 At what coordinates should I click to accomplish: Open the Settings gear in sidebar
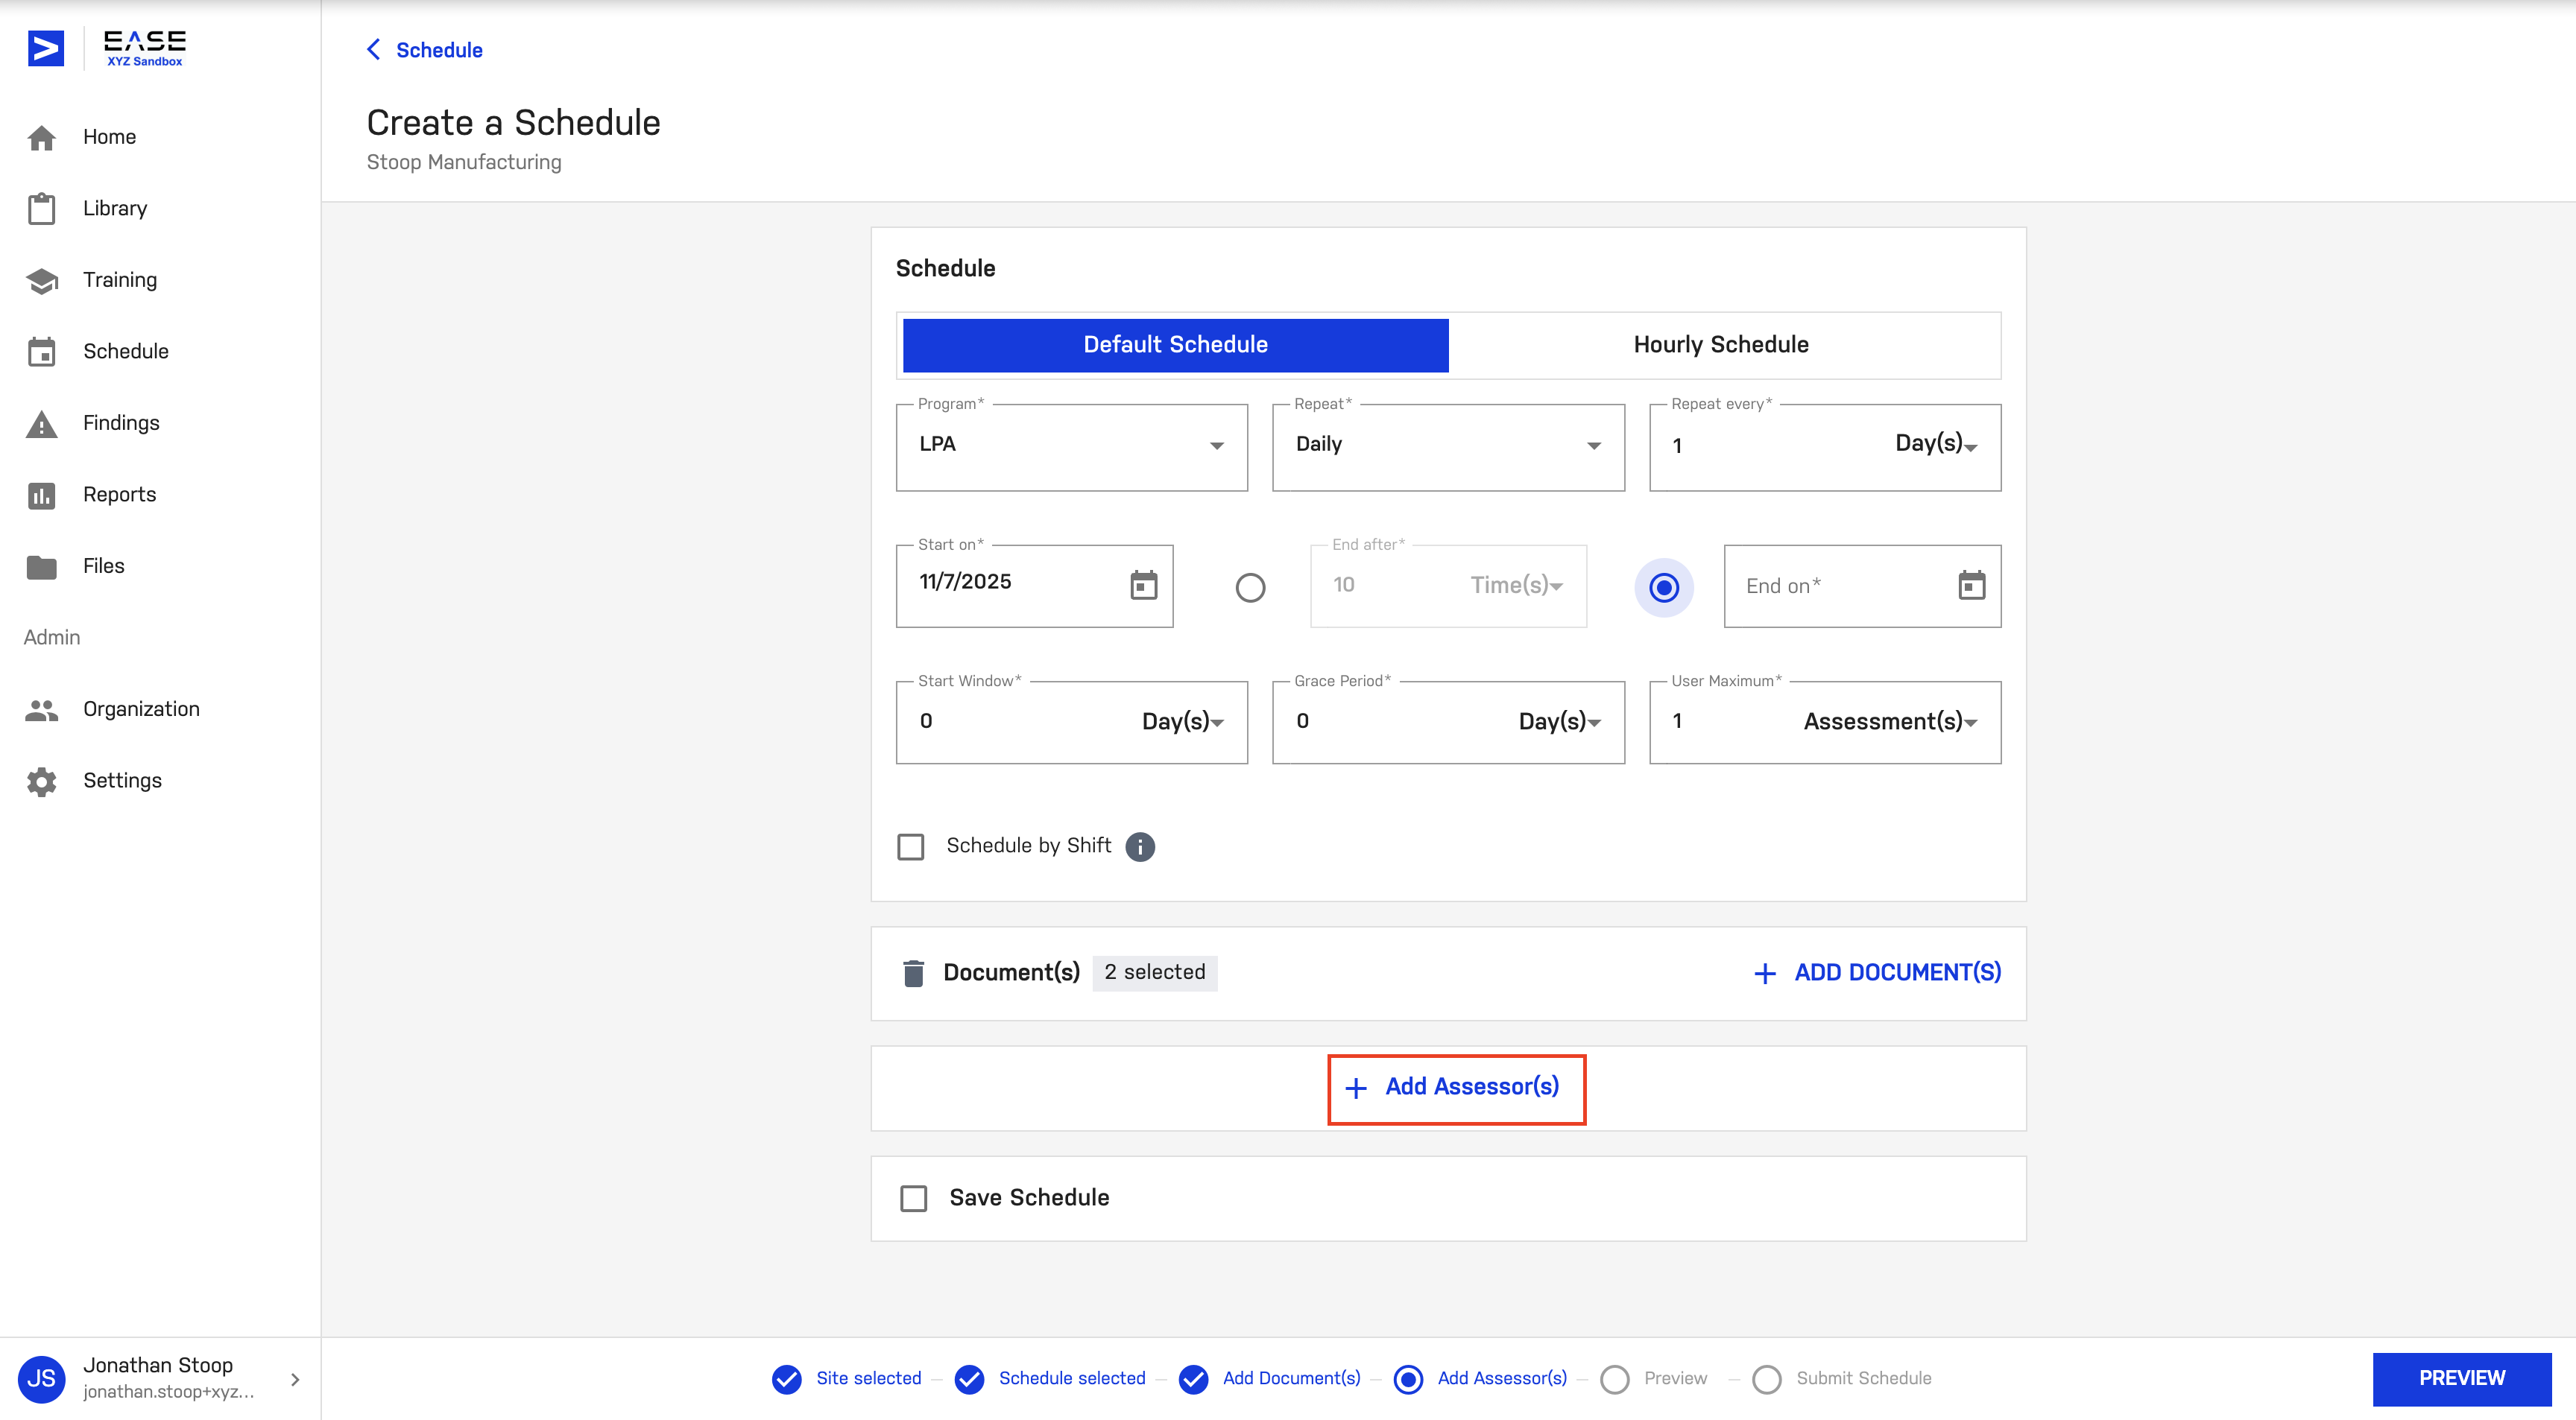[41, 781]
